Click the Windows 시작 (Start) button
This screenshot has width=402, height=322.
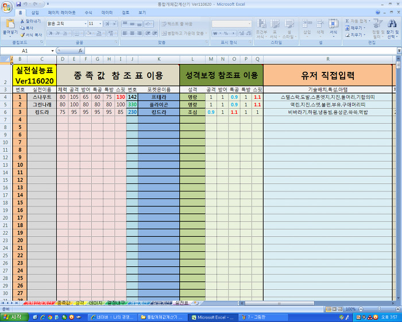13,317
